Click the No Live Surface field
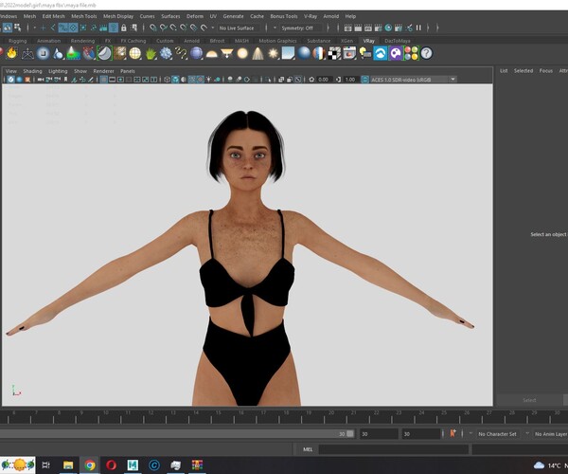568x474 pixels. [x=240, y=27]
